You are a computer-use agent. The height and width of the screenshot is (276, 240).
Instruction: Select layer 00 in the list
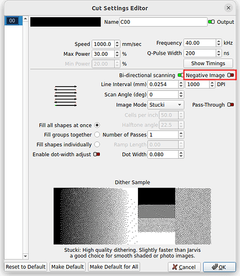point(12,20)
